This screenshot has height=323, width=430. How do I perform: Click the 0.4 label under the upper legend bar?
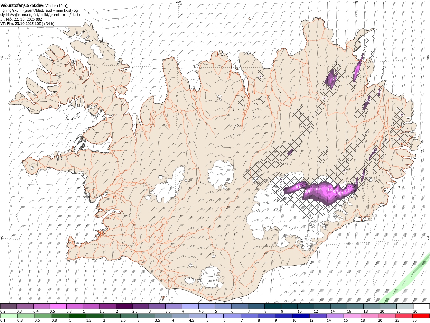[36, 311]
